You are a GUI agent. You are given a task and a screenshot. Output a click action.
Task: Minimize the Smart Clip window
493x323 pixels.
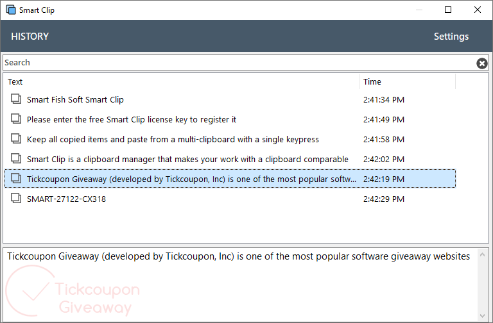tap(419, 10)
